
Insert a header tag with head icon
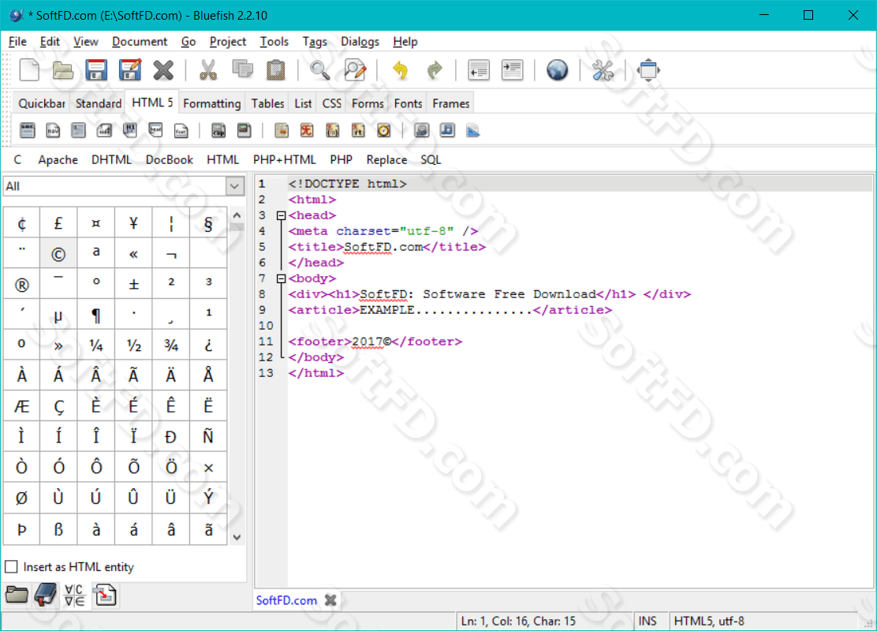[155, 130]
